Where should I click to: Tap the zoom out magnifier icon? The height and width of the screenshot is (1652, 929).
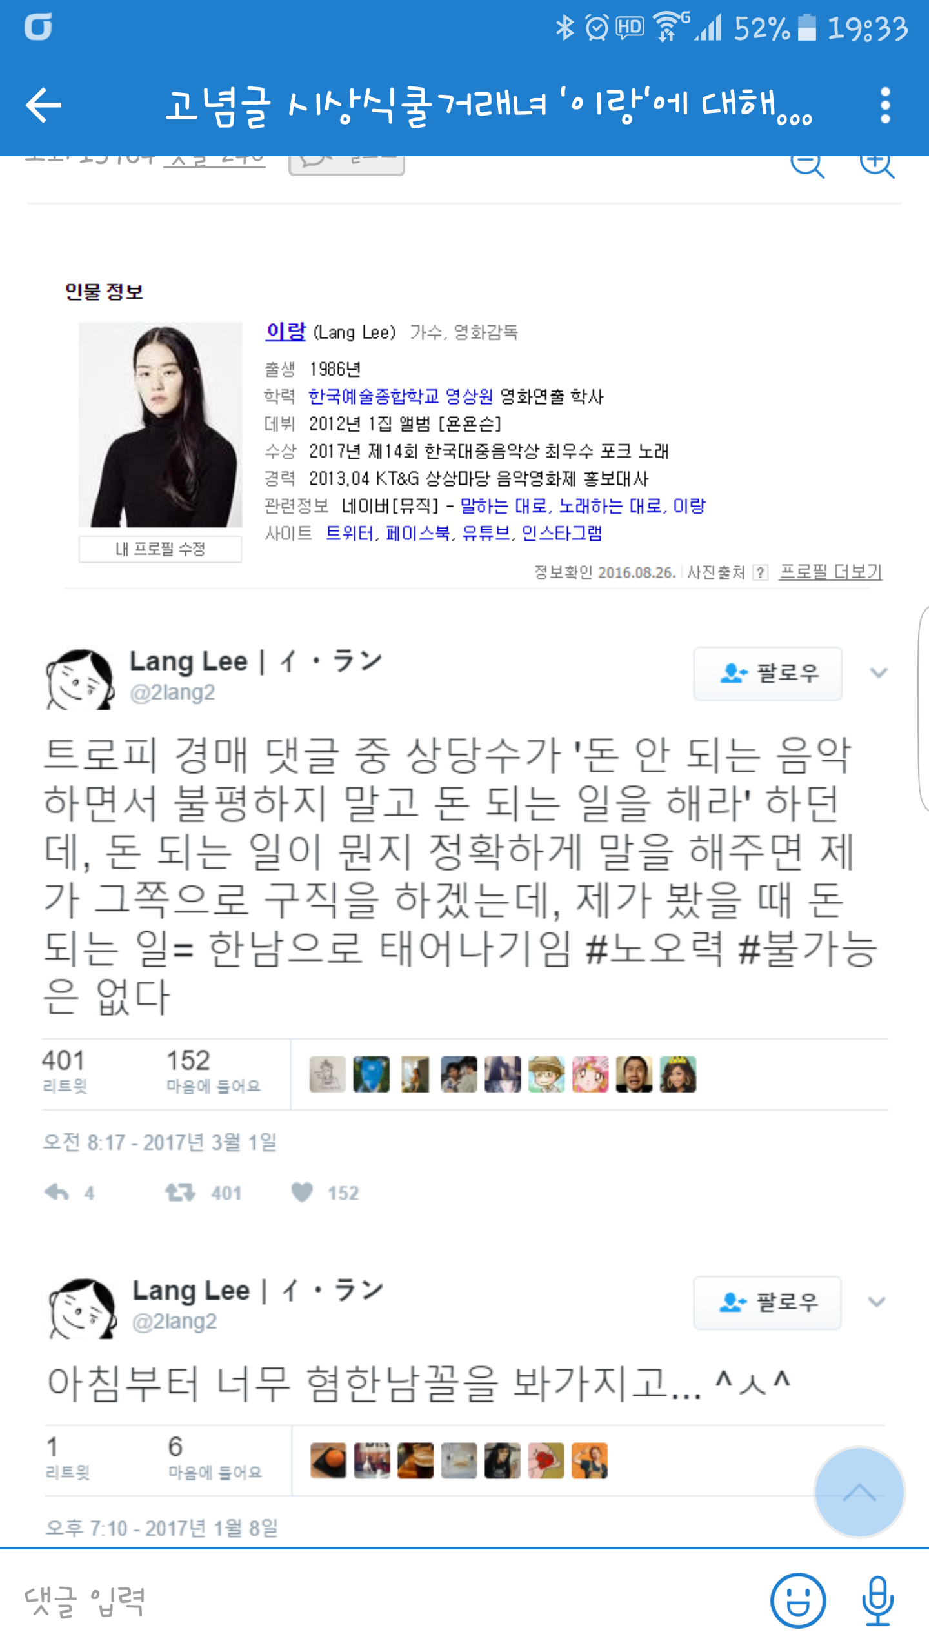(807, 164)
